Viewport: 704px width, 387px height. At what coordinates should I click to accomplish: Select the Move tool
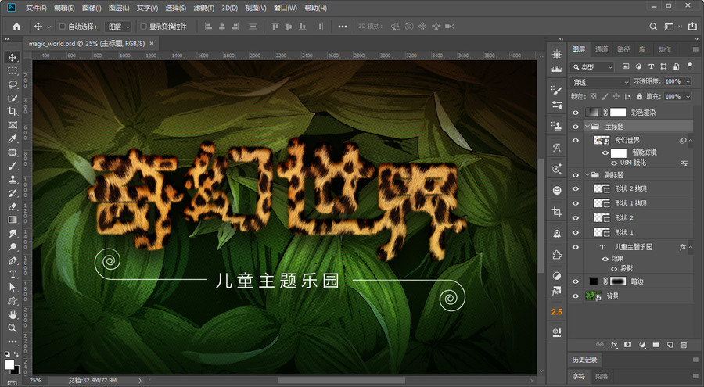13,57
